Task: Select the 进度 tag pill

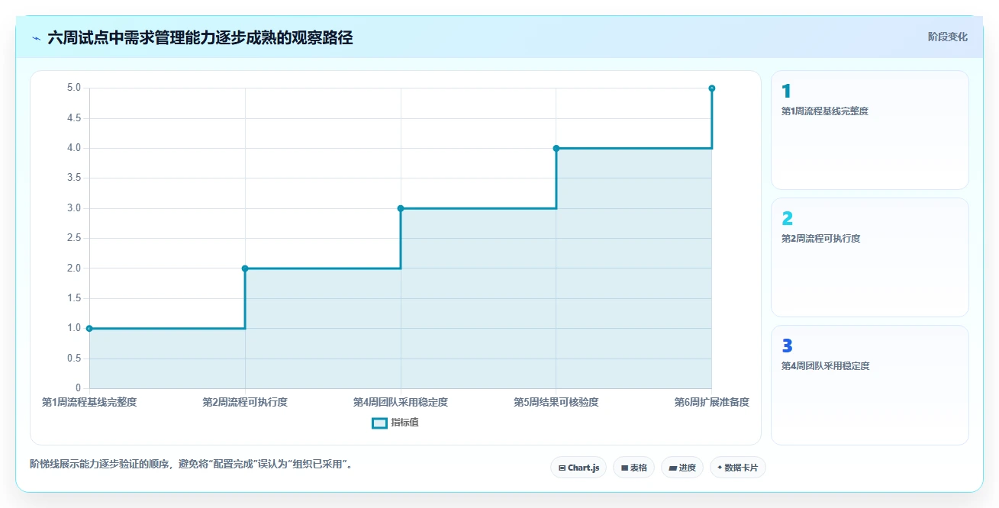Action: [x=682, y=468]
